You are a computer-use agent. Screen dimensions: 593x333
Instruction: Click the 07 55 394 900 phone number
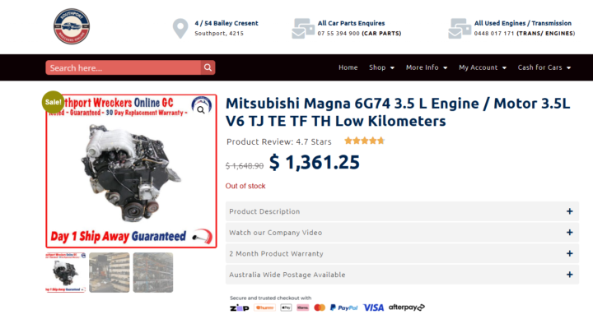(x=339, y=33)
